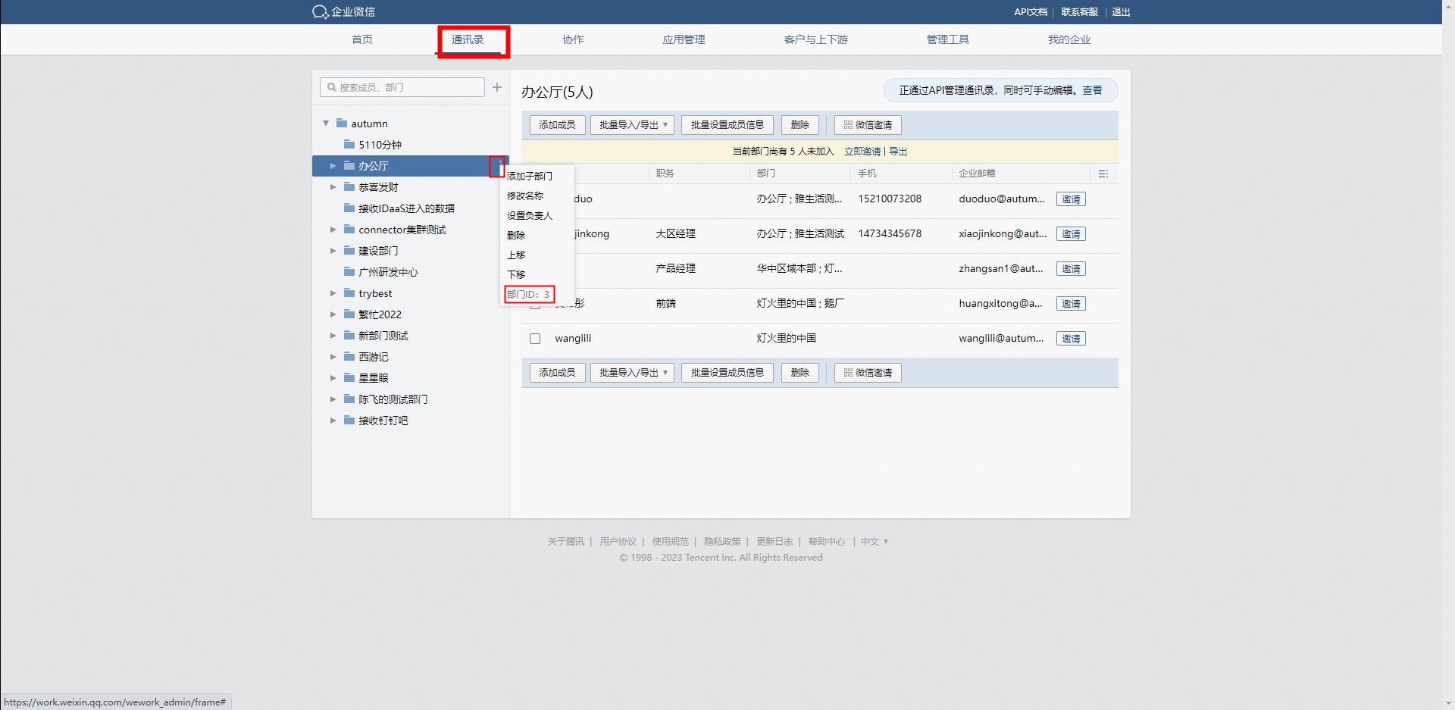Click the 企业微信 logo in the header
The image size is (1455, 710).
(343, 11)
